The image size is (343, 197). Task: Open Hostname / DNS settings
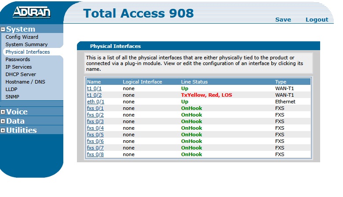tap(25, 82)
